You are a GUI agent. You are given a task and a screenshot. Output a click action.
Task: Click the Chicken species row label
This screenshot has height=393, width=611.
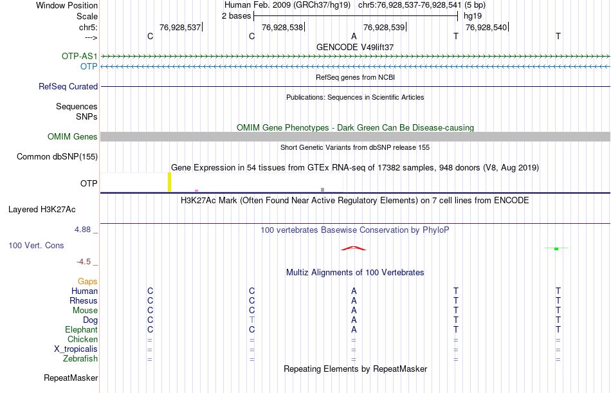[82, 340]
